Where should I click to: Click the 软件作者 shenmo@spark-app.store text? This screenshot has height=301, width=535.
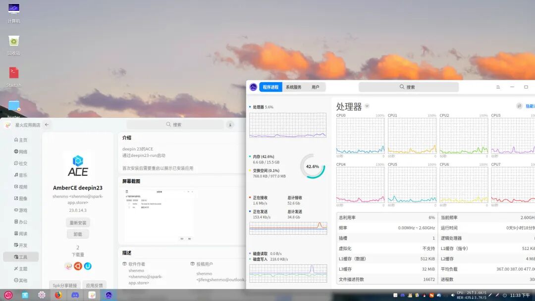click(145, 276)
